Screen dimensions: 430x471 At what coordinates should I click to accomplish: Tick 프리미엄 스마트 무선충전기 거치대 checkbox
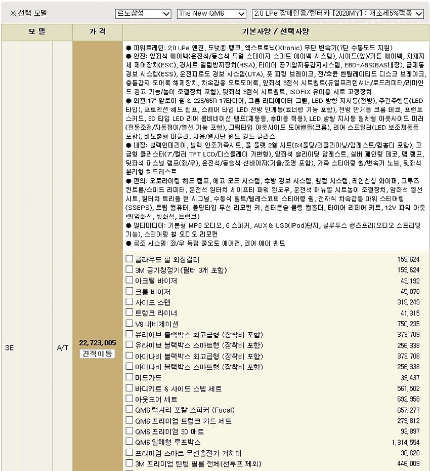coord(129,452)
